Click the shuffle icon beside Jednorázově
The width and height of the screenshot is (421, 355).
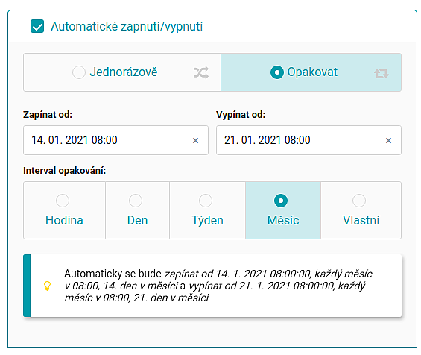click(x=201, y=72)
